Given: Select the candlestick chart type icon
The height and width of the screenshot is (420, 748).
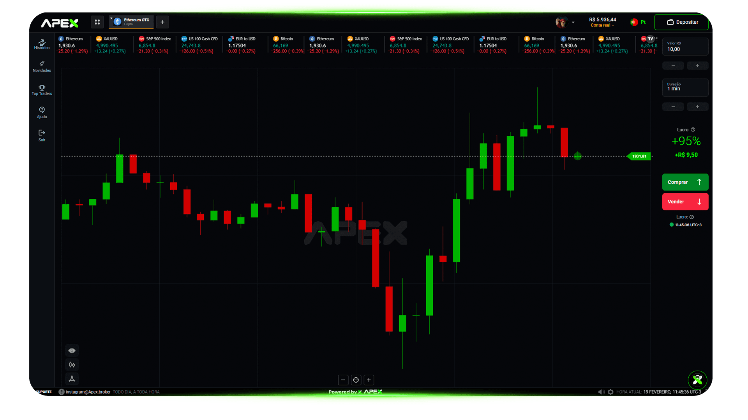Looking at the screenshot, I should click(72, 365).
